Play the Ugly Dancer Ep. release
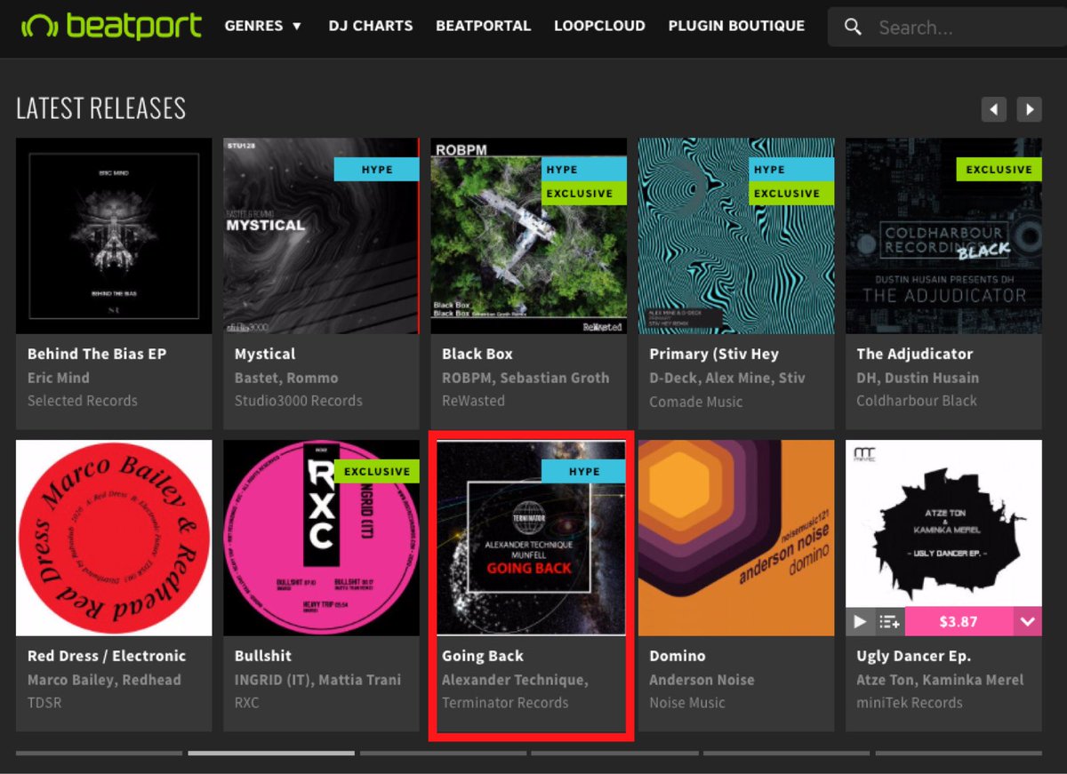This screenshot has height=774, width=1067. (860, 622)
